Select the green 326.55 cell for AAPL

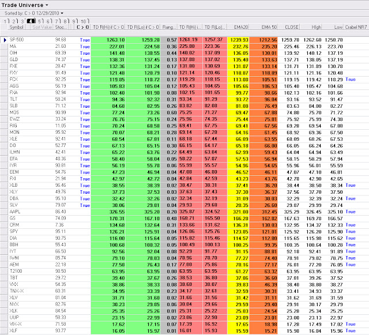tap(108, 212)
